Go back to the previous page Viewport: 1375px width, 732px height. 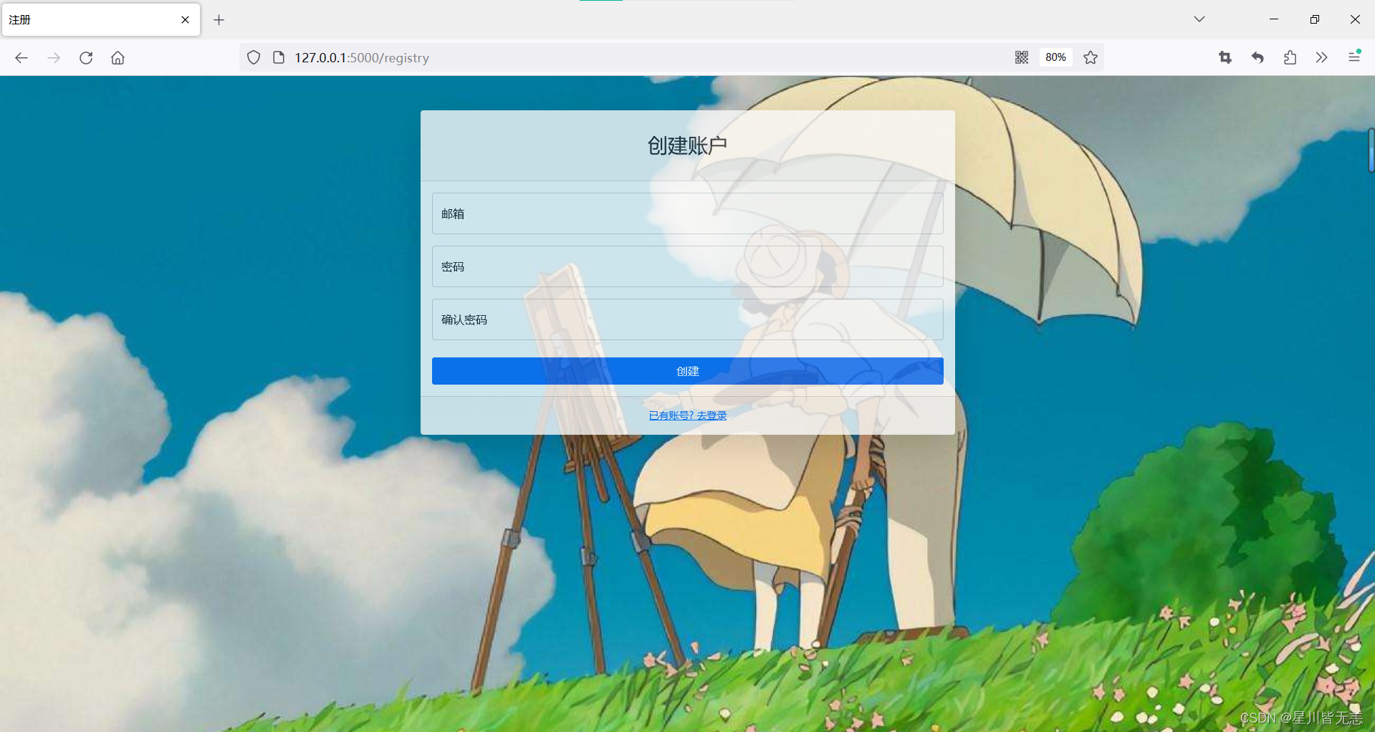tap(21, 58)
